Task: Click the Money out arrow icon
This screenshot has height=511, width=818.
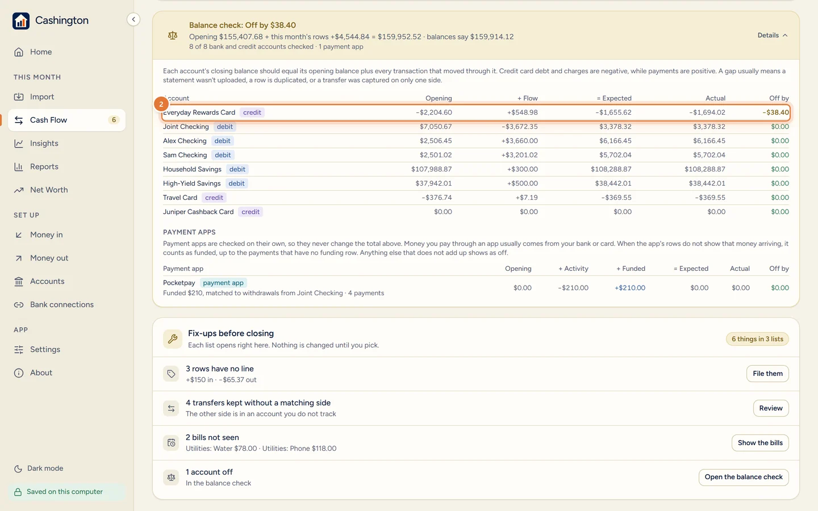Action: click(x=19, y=258)
